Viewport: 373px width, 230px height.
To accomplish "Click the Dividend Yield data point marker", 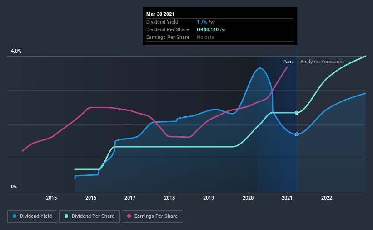I will (297, 134).
